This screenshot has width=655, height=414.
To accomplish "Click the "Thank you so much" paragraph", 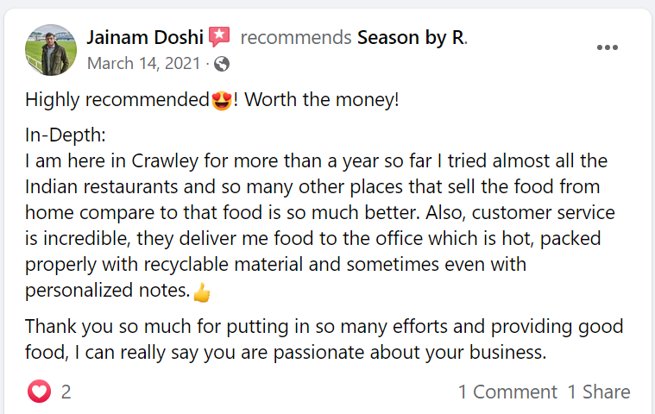I will pyautogui.click(x=324, y=340).
